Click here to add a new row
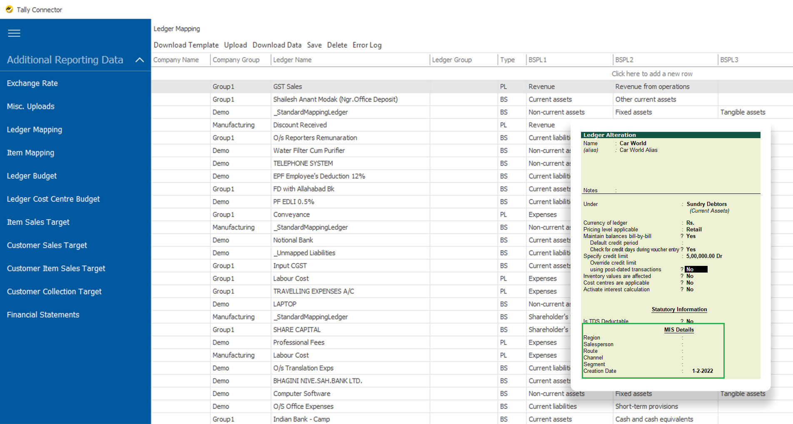 652,73
